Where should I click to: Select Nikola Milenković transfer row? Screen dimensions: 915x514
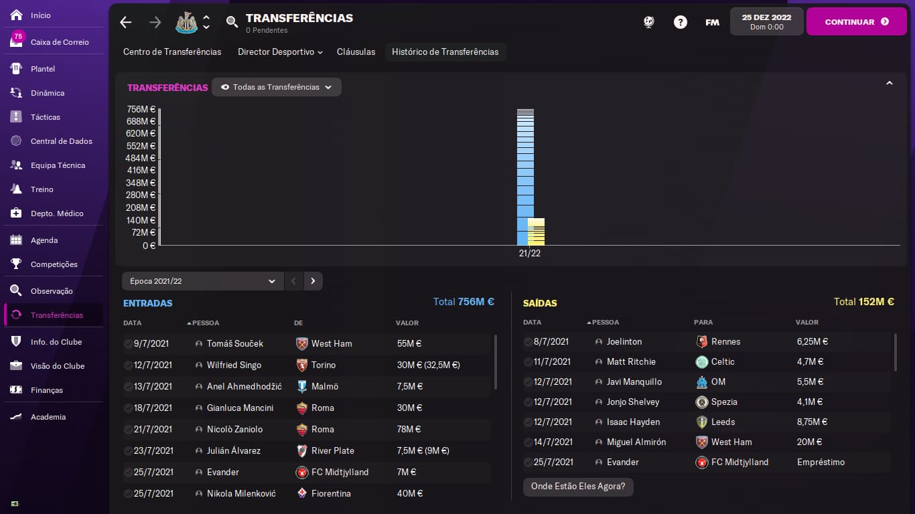pyautogui.click(x=307, y=493)
